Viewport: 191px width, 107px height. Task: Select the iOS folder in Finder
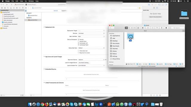point(130,37)
